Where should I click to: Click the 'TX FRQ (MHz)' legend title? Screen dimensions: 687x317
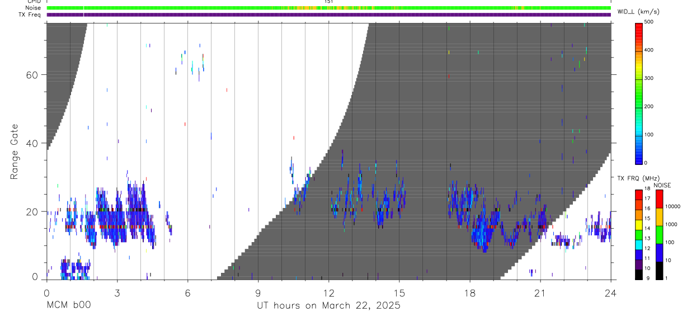pyautogui.click(x=638, y=178)
